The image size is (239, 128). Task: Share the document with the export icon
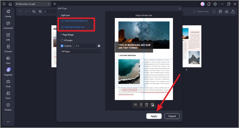pyautogui.click(x=233, y=11)
